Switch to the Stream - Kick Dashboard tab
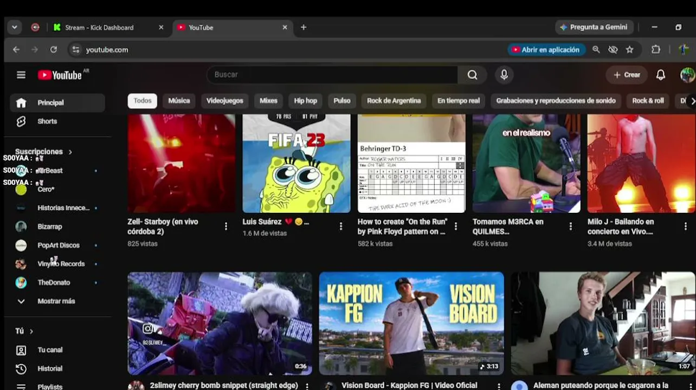The image size is (696, 390). point(108,27)
